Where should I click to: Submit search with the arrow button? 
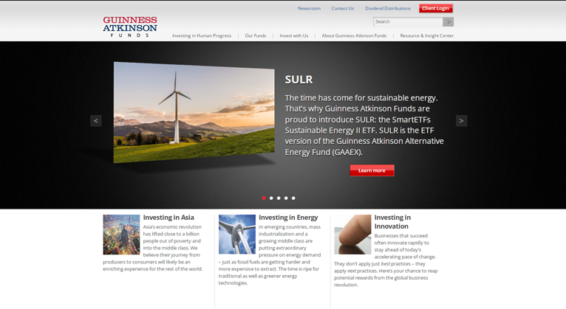click(449, 21)
